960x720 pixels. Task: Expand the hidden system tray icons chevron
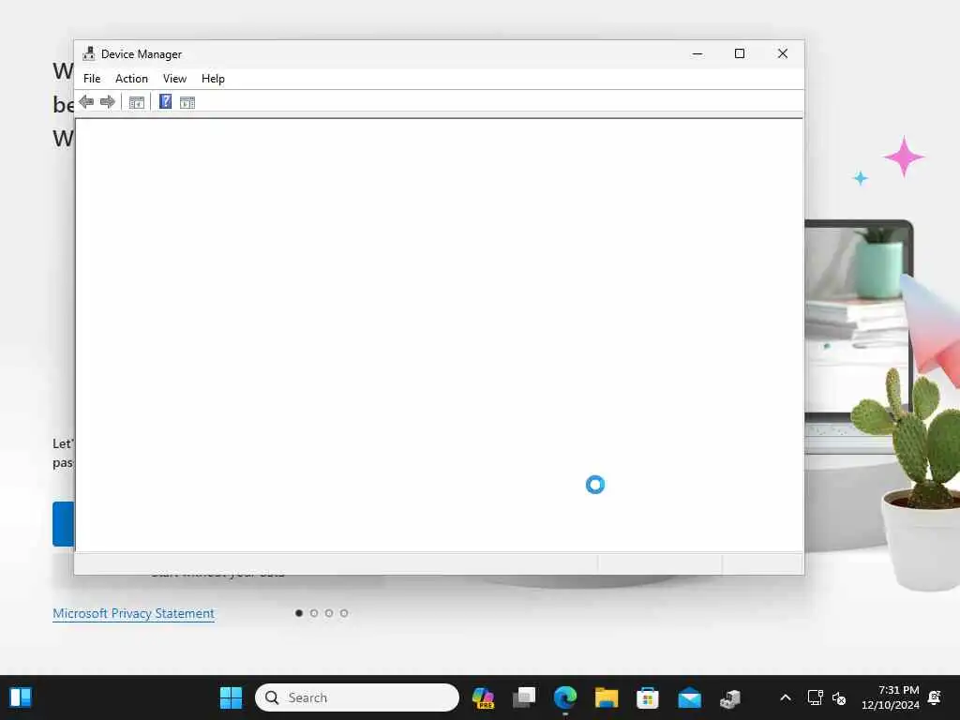point(786,697)
